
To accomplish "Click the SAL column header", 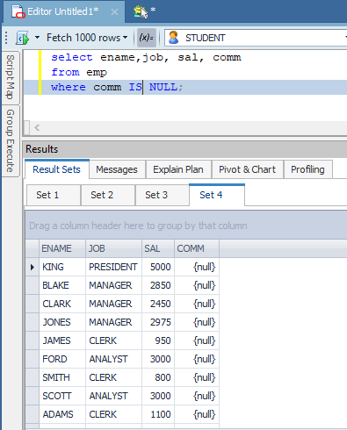I will click(158, 248).
